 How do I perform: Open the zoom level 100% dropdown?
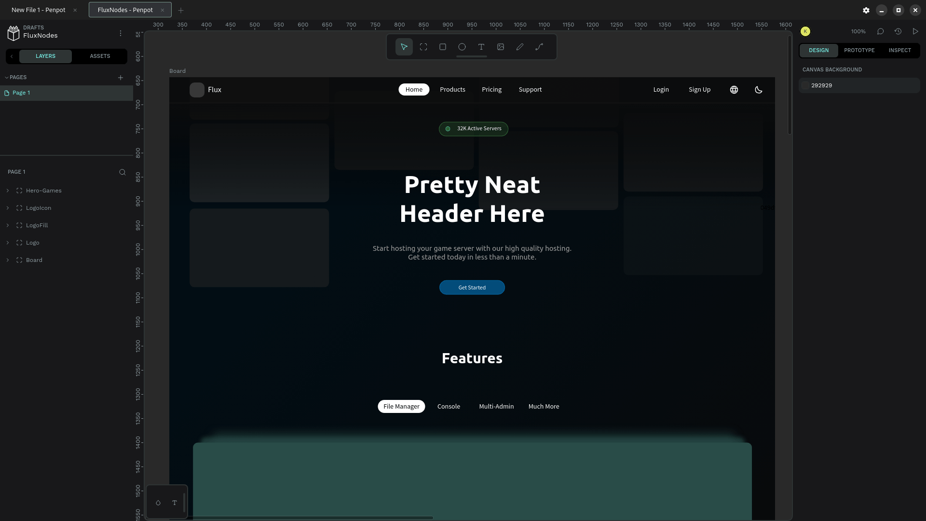coord(858,31)
